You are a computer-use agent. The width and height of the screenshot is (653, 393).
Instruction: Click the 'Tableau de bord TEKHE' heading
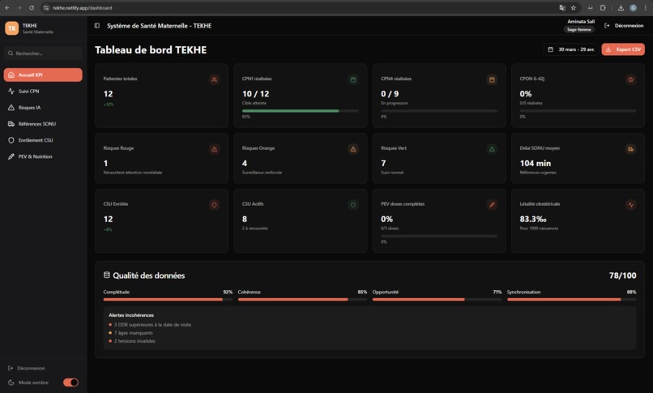151,50
